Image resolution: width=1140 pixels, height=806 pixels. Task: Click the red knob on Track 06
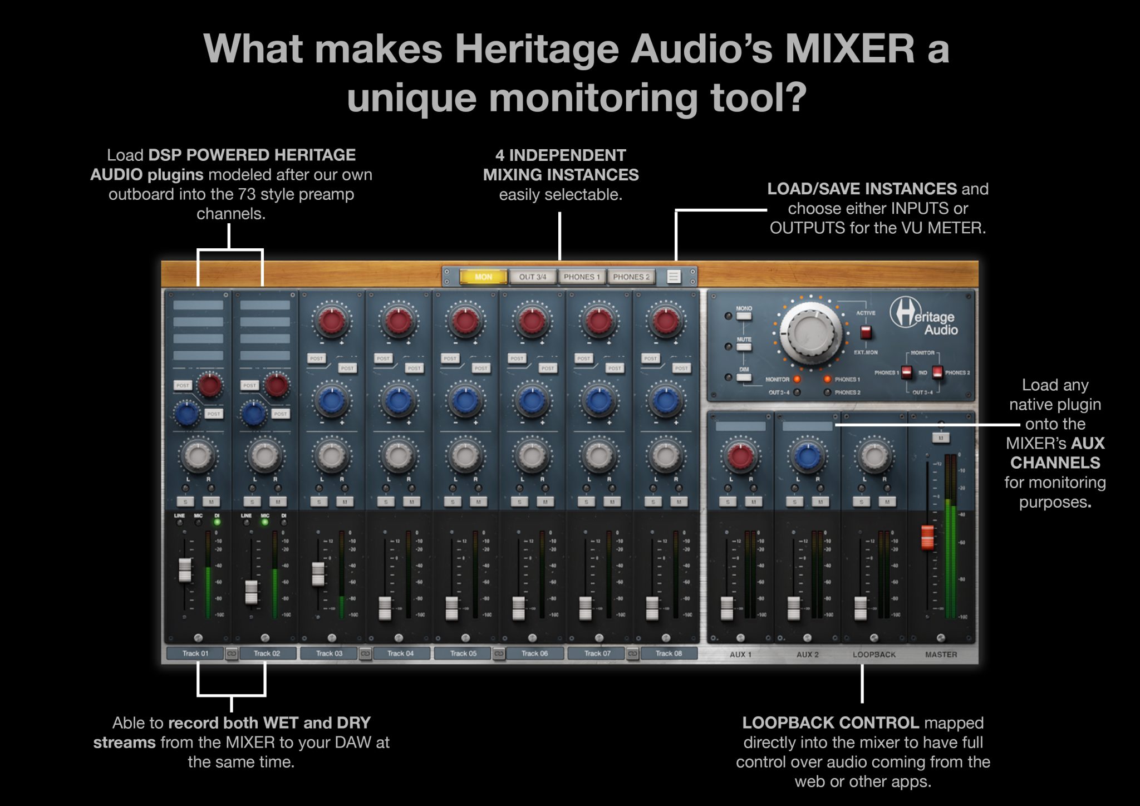coord(532,321)
